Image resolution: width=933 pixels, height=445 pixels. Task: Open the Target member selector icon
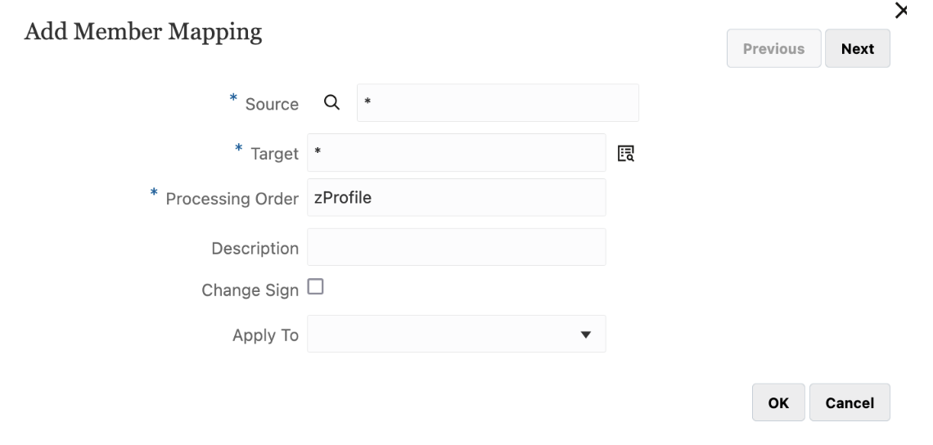tap(626, 153)
